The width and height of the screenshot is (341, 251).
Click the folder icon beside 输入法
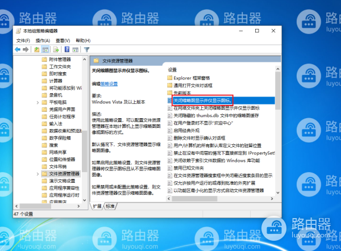[44, 124]
